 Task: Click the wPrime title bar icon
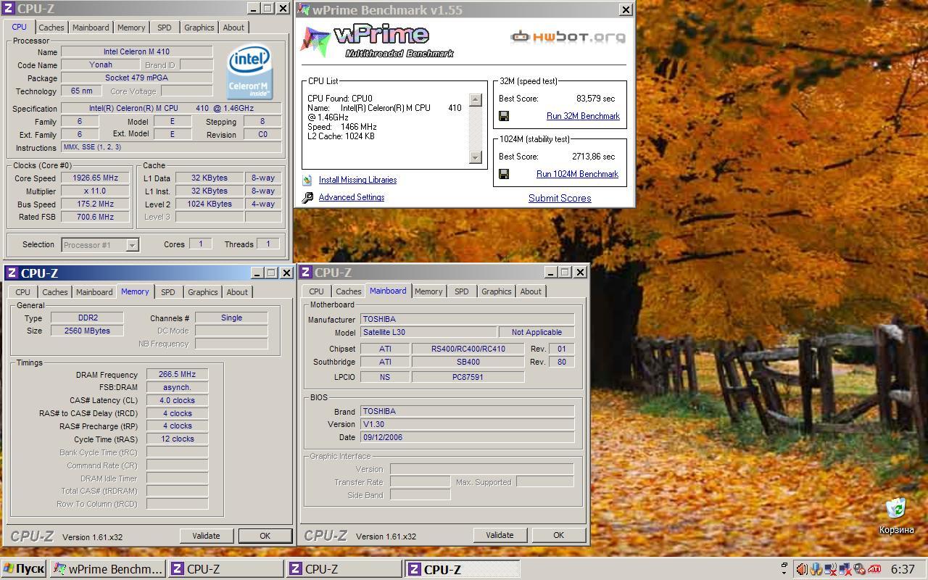tap(303, 10)
